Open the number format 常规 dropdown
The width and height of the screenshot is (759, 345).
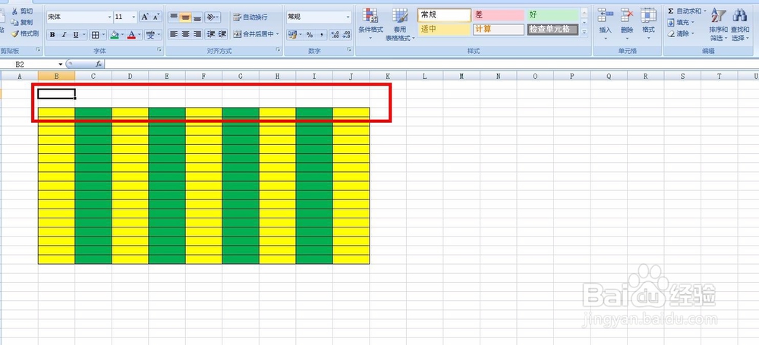pyautogui.click(x=348, y=17)
